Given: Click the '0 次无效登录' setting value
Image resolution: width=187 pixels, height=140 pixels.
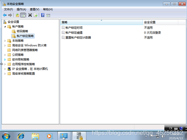Looking at the screenshot, I should [x=153, y=33].
